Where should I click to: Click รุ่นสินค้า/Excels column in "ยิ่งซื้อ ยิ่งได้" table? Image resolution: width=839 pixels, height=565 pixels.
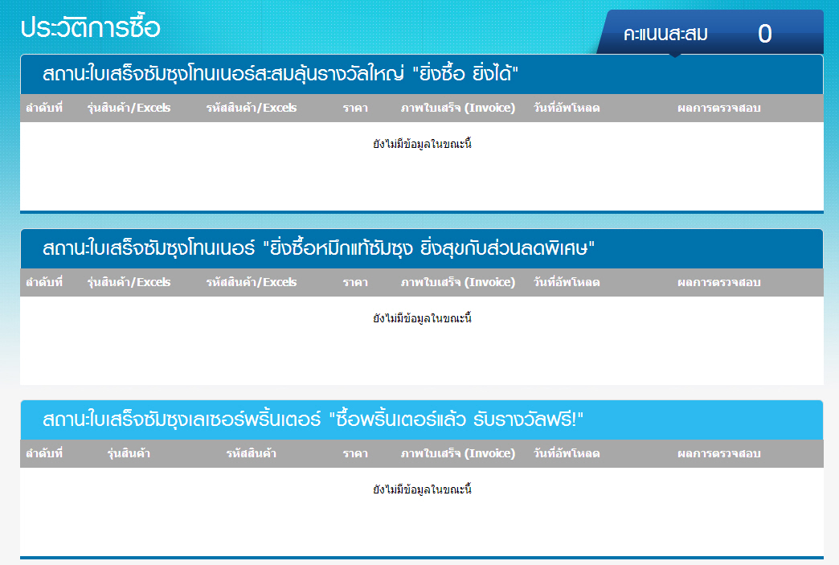[x=129, y=108]
